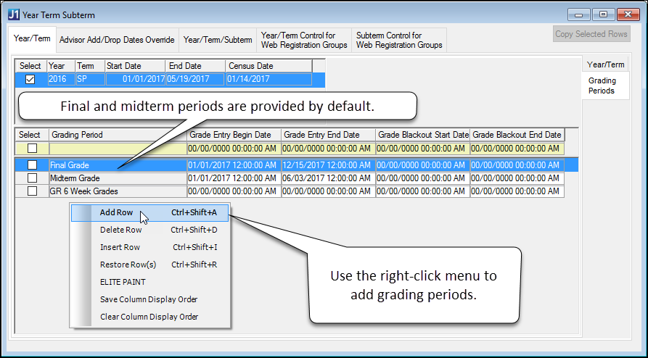Click Insert Row menu entry
This screenshot has height=358, width=648.
[x=120, y=247]
